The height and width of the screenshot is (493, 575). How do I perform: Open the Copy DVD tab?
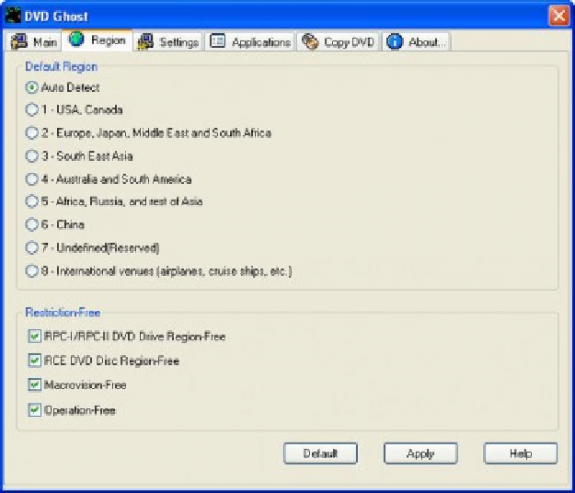point(338,42)
